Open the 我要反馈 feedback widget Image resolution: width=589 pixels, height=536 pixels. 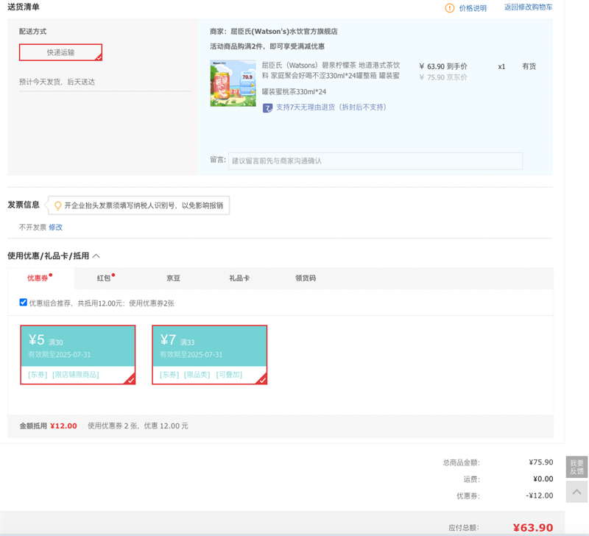click(576, 467)
